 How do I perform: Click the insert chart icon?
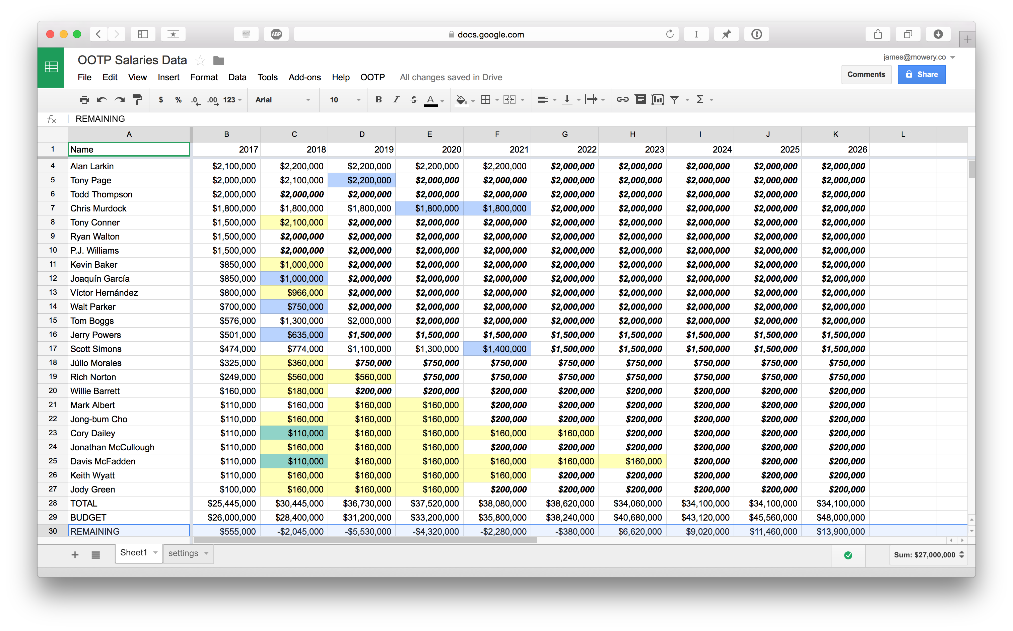[658, 99]
